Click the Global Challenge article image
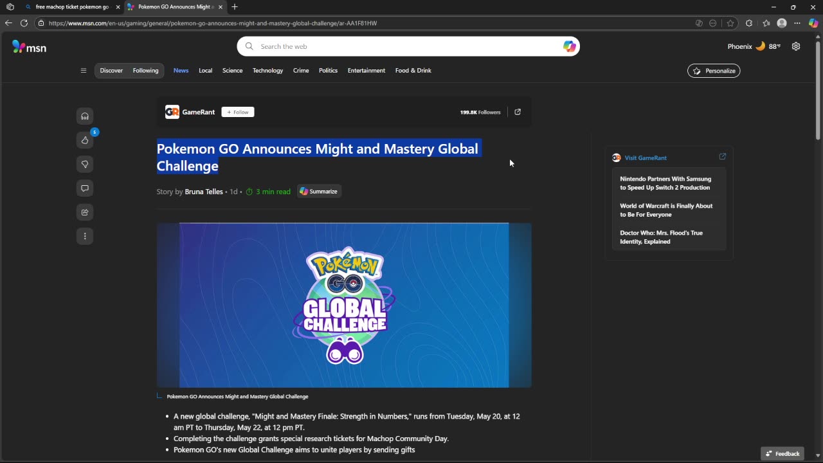823x463 pixels. tap(344, 305)
